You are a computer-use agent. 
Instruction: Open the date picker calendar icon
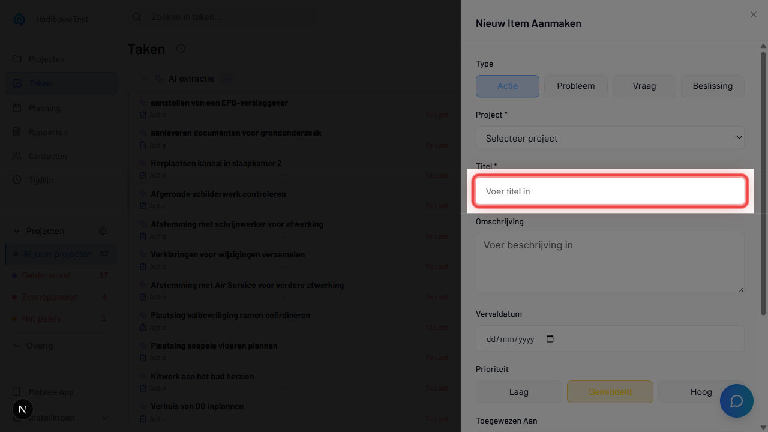[550, 339]
